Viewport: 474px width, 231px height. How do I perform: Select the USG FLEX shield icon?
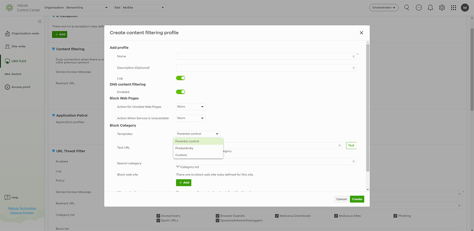coord(7,61)
